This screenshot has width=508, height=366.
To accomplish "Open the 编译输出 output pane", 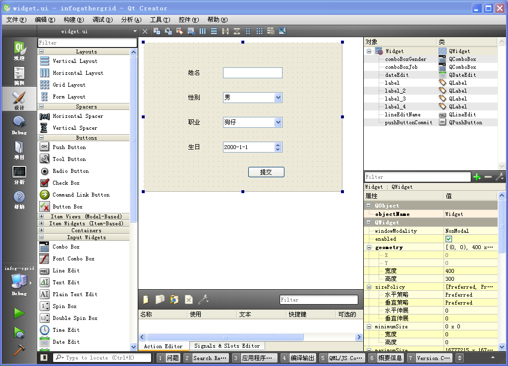I will click(298, 358).
